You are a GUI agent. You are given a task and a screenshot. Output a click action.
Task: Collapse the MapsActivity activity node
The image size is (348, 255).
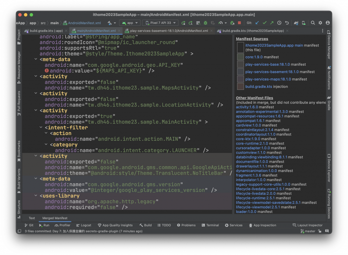36,76
